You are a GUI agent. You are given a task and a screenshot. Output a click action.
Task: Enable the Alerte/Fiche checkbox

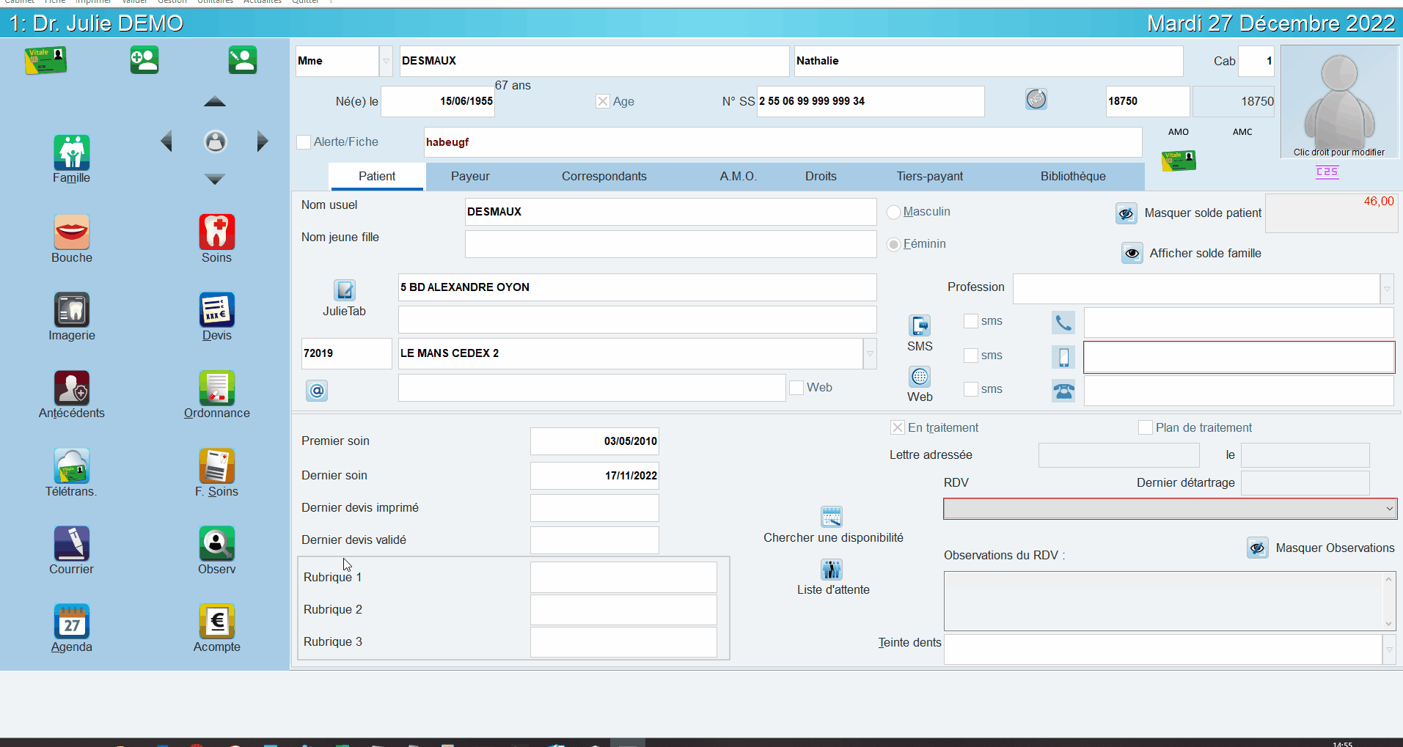pyautogui.click(x=304, y=142)
